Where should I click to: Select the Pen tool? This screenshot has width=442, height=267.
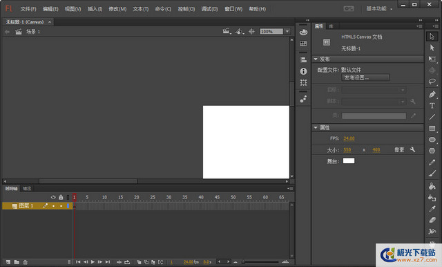(x=432, y=94)
